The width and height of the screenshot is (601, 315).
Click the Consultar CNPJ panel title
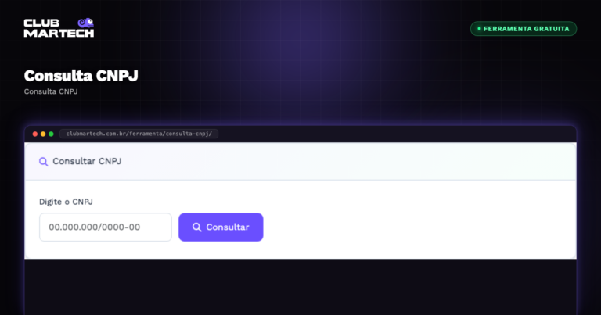point(87,161)
